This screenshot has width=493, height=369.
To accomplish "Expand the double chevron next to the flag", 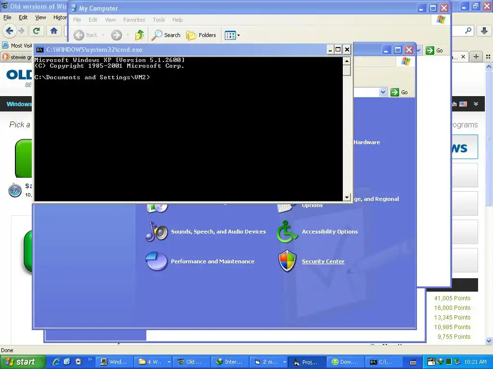I will click(476, 104).
